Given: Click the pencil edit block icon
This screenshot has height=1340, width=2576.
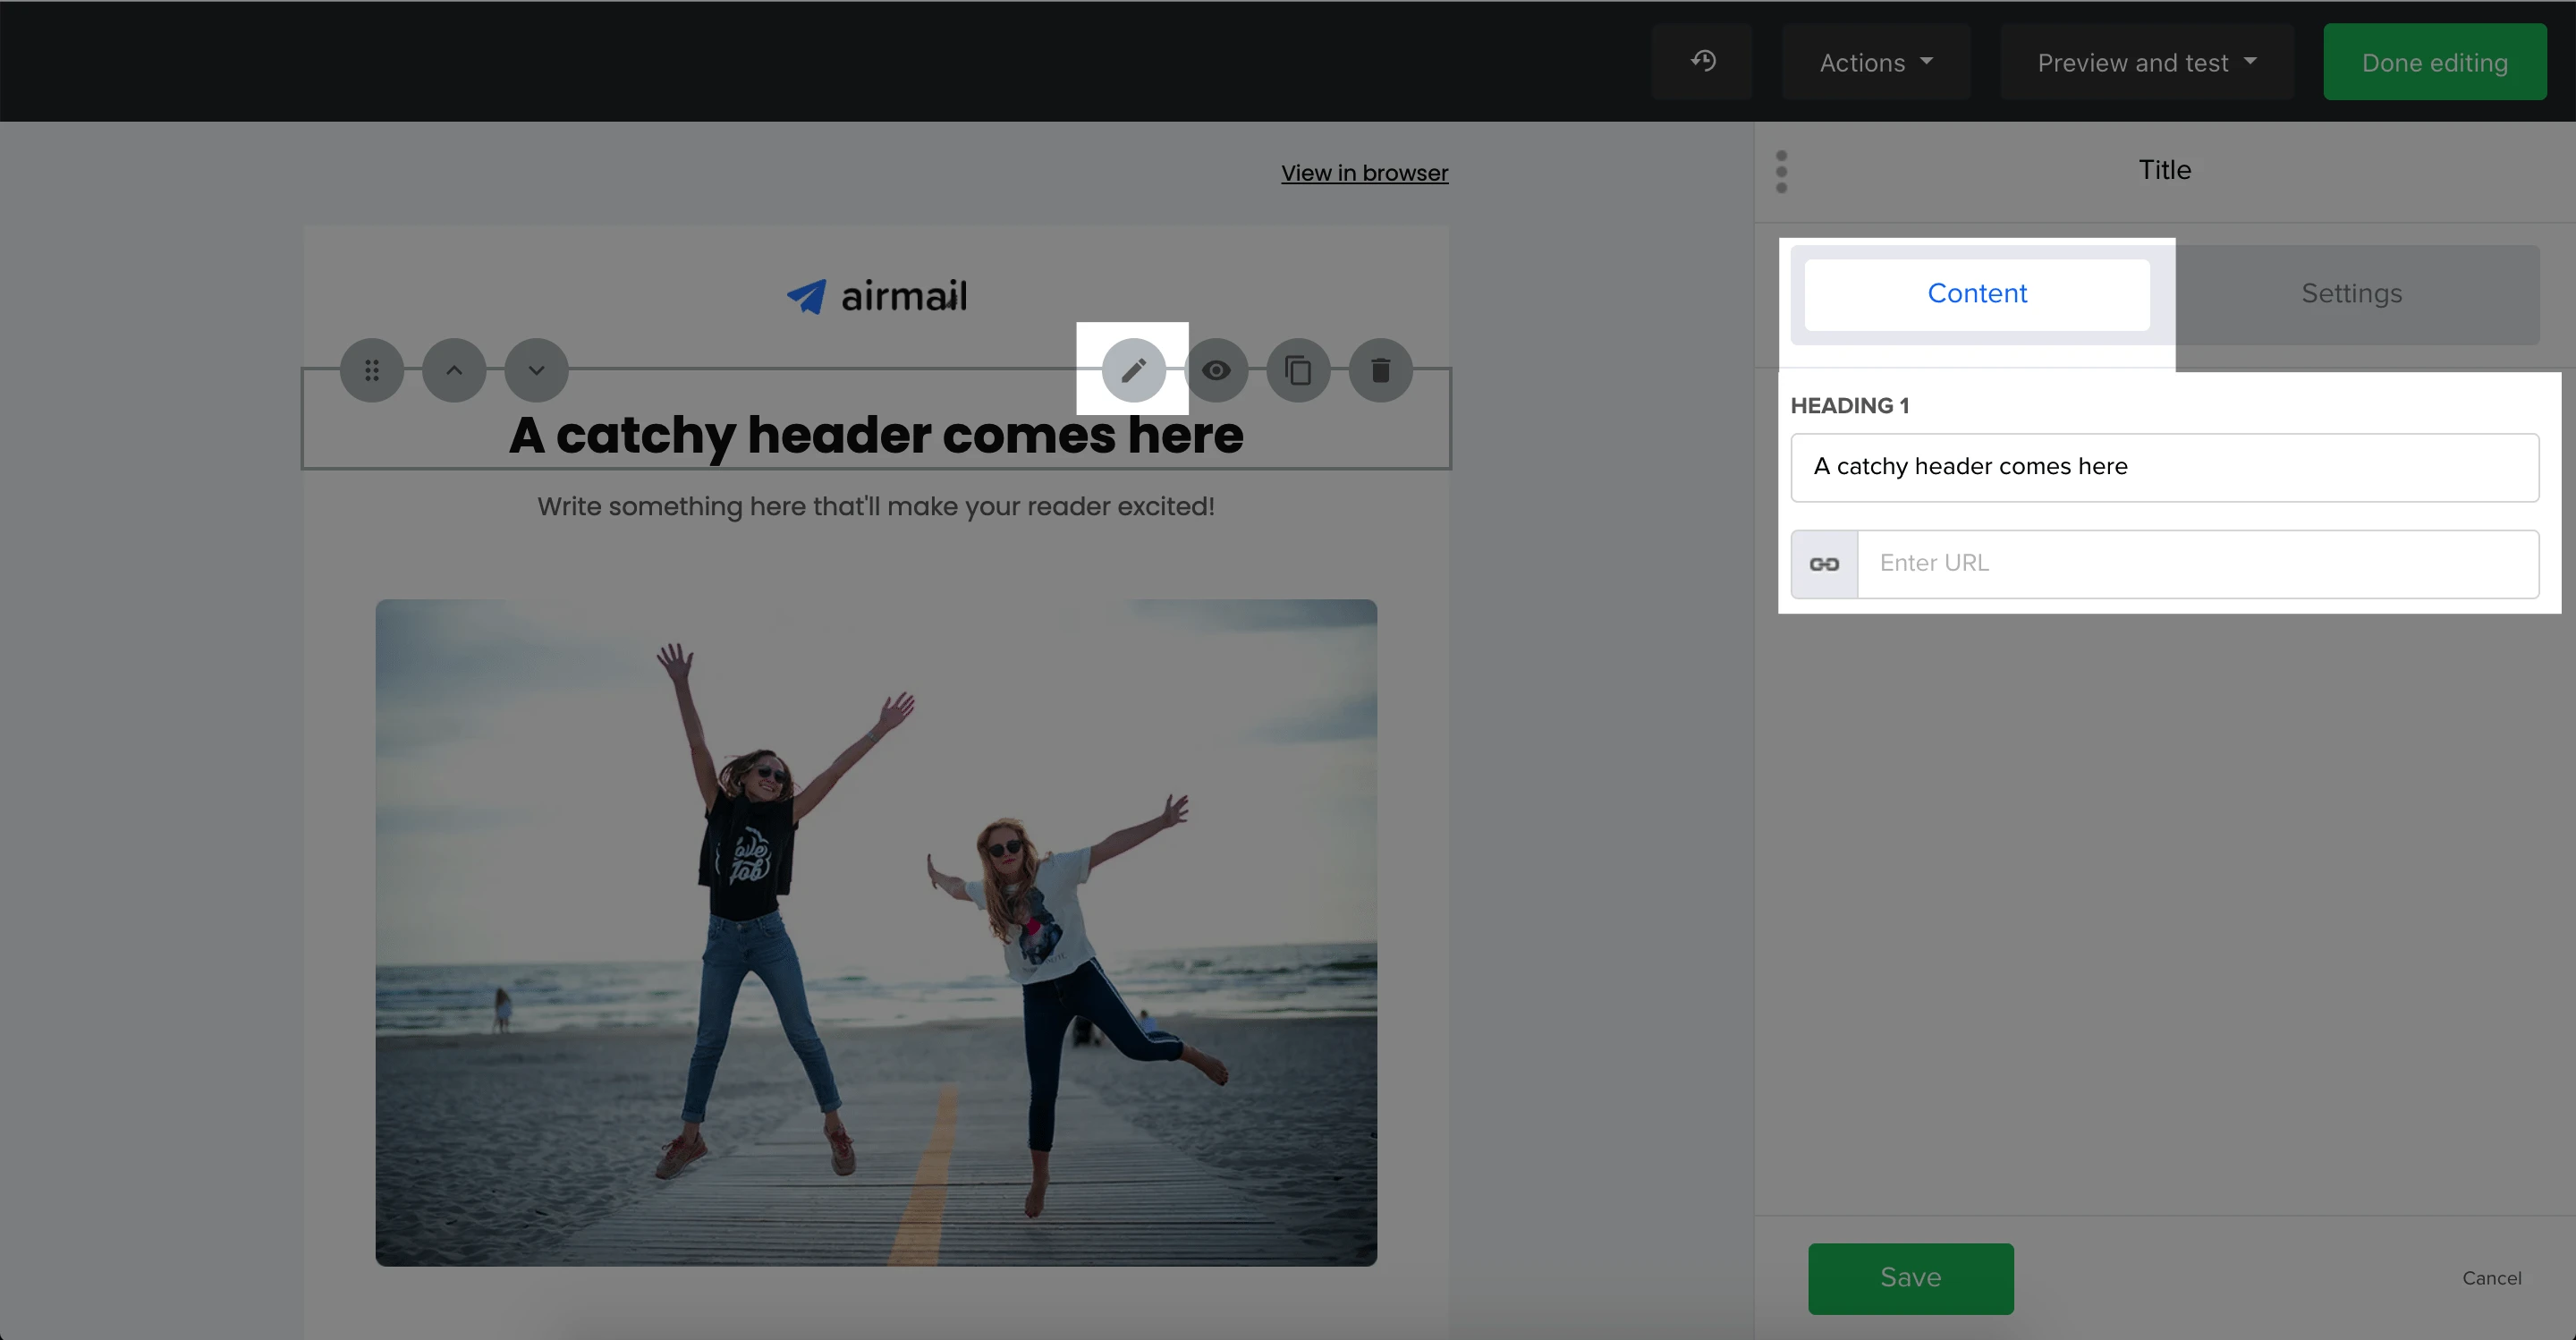Looking at the screenshot, I should click(1133, 371).
